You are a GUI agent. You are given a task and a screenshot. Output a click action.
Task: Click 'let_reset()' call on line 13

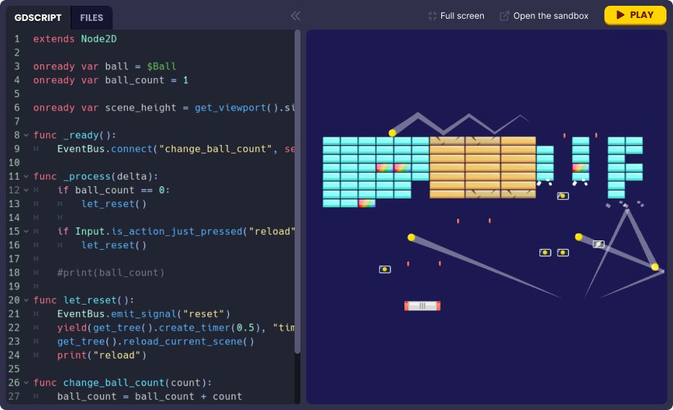114,204
